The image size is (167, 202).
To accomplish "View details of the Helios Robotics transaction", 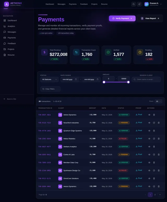I will 149,139.
